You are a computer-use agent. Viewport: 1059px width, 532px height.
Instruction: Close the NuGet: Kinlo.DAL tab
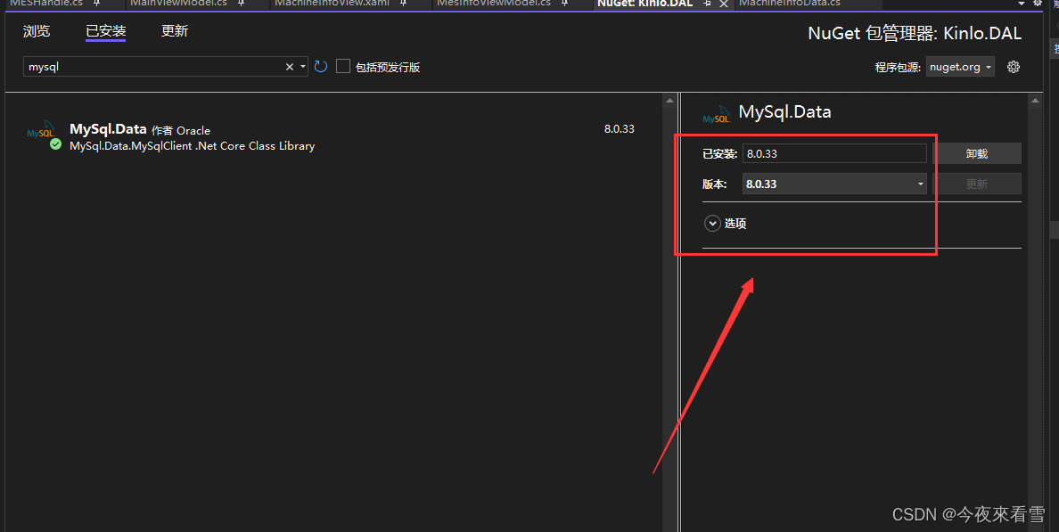[x=723, y=4]
